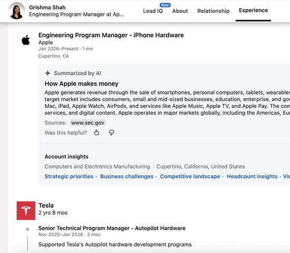View Strategic priorities insights

pyautogui.click(x=69, y=176)
